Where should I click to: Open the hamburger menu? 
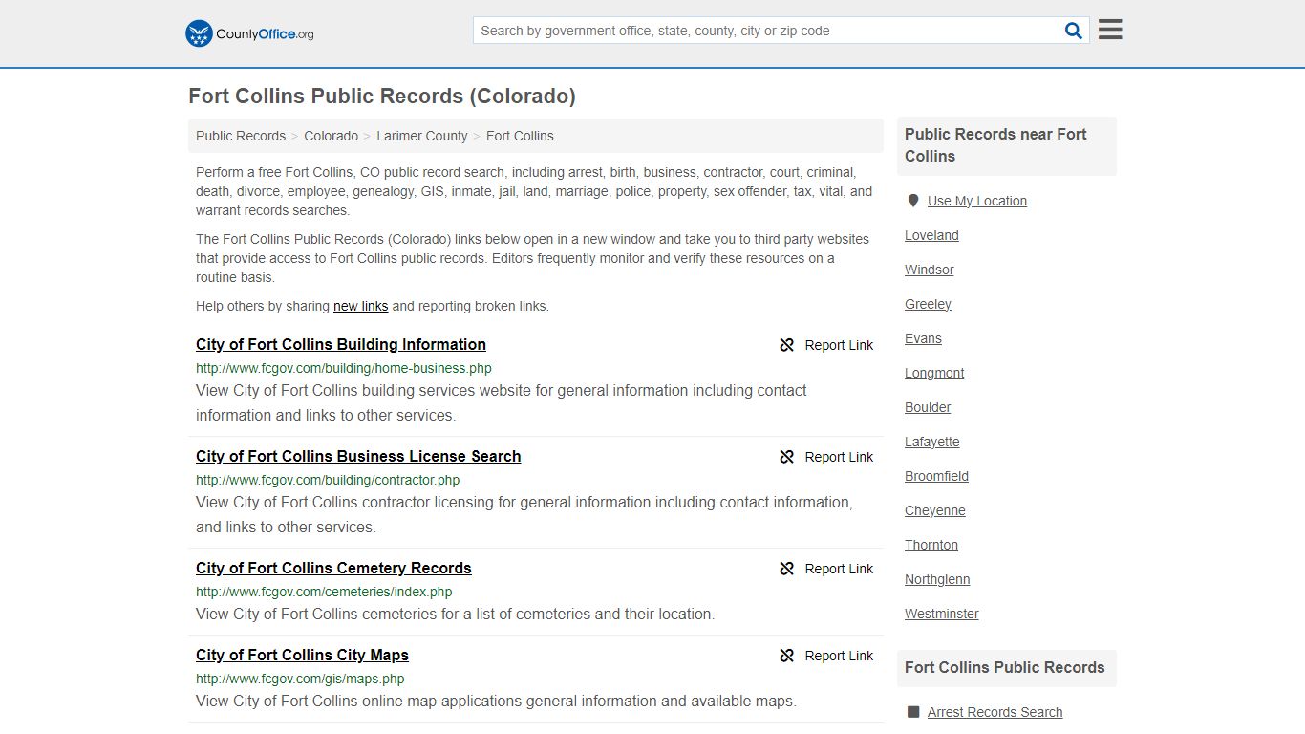[x=1110, y=30]
